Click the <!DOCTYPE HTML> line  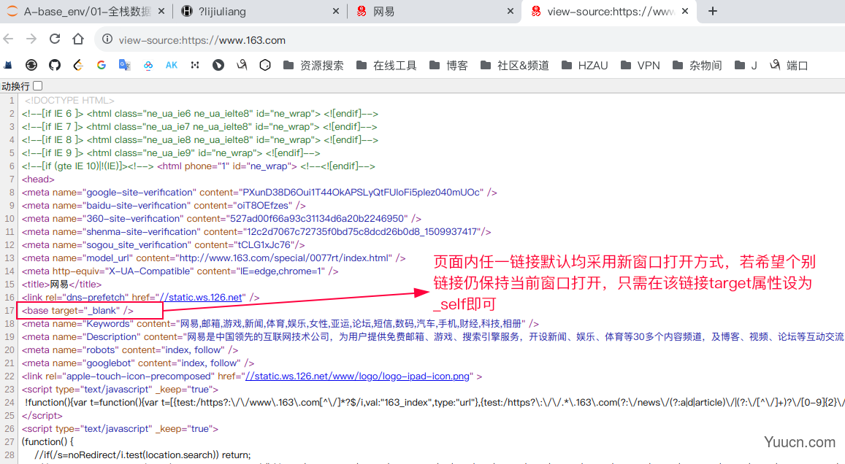tap(69, 100)
